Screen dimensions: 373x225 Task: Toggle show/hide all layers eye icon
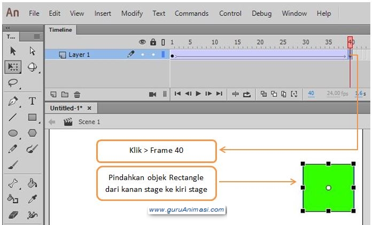click(142, 42)
